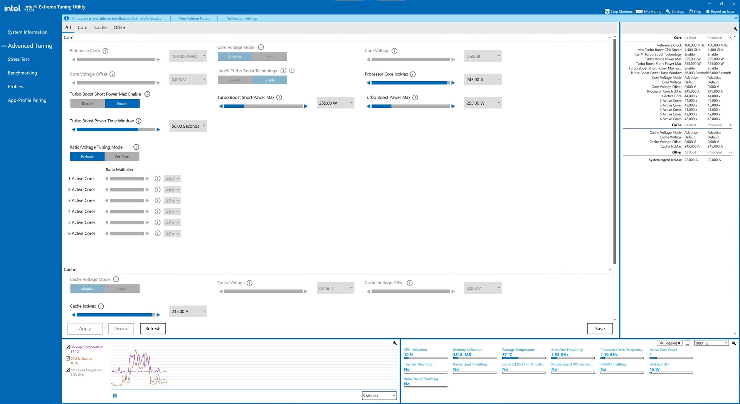This screenshot has height=404, width=740.
Task: Show info for Core Voltage Offset
Action: tap(113, 74)
